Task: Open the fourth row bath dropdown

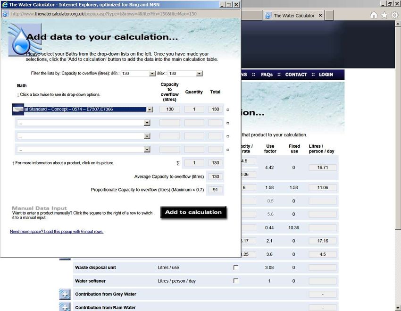Action: (x=147, y=149)
